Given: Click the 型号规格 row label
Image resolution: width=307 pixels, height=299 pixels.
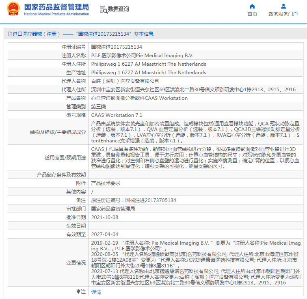Looking at the screenshot, I should click(x=76, y=115).
